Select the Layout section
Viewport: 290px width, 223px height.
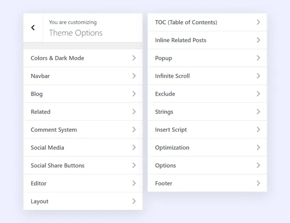pyautogui.click(x=40, y=201)
